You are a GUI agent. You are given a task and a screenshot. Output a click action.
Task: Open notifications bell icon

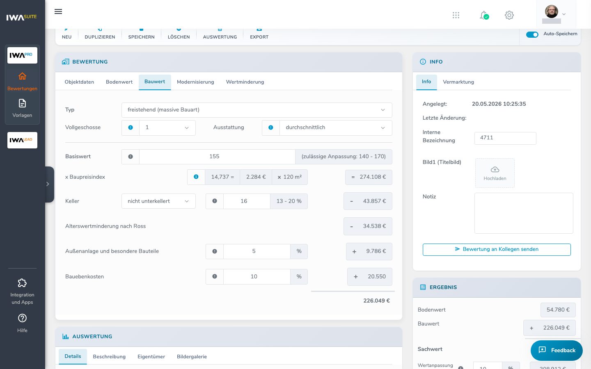[484, 15]
